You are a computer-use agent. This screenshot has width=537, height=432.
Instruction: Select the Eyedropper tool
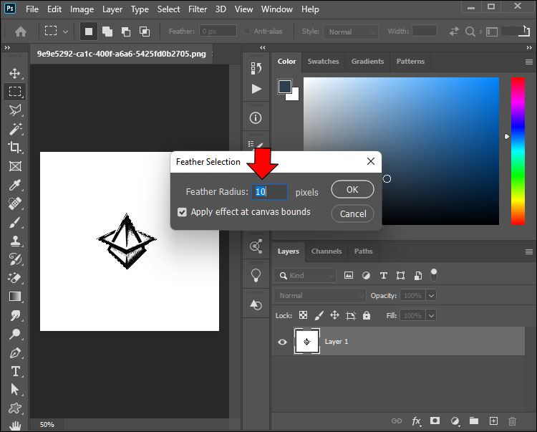pyautogui.click(x=15, y=185)
